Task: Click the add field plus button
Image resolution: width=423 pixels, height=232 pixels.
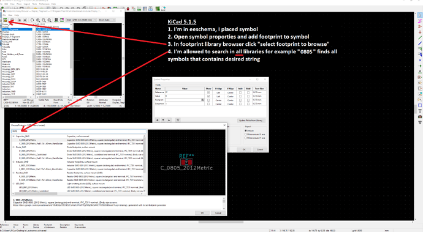Action: [158, 120]
